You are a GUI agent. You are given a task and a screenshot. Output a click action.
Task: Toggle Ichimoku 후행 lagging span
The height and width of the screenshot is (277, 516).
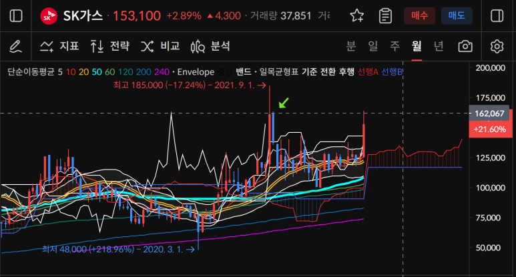point(346,71)
